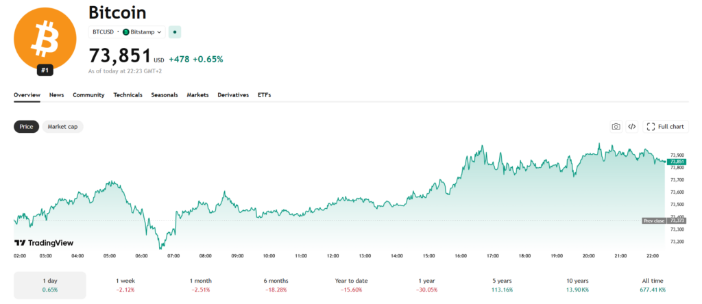Click the orange Bitcoin logo
Image resolution: width=702 pixels, height=304 pixels.
tap(45, 39)
